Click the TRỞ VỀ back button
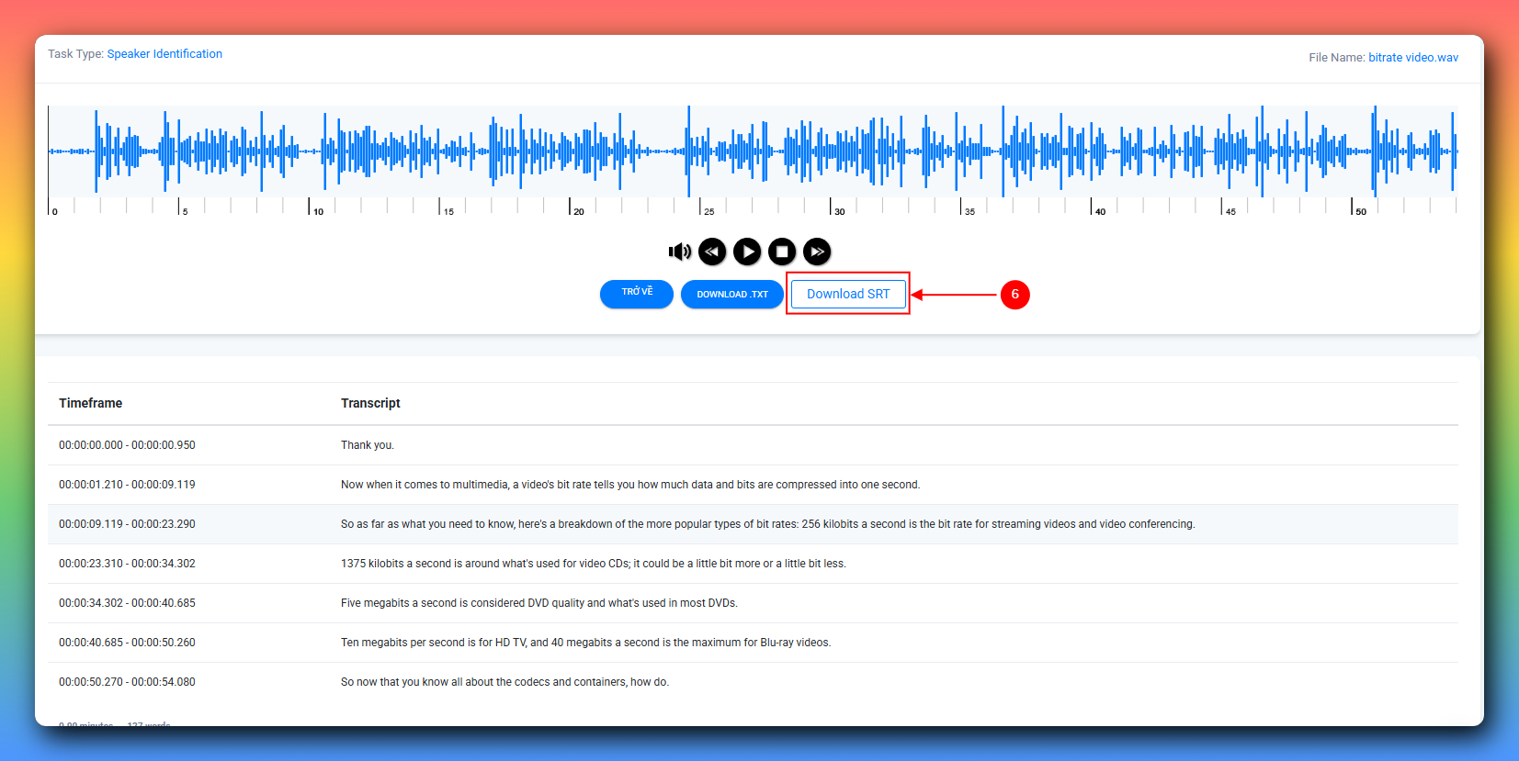The width and height of the screenshot is (1519, 761). [637, 294]
